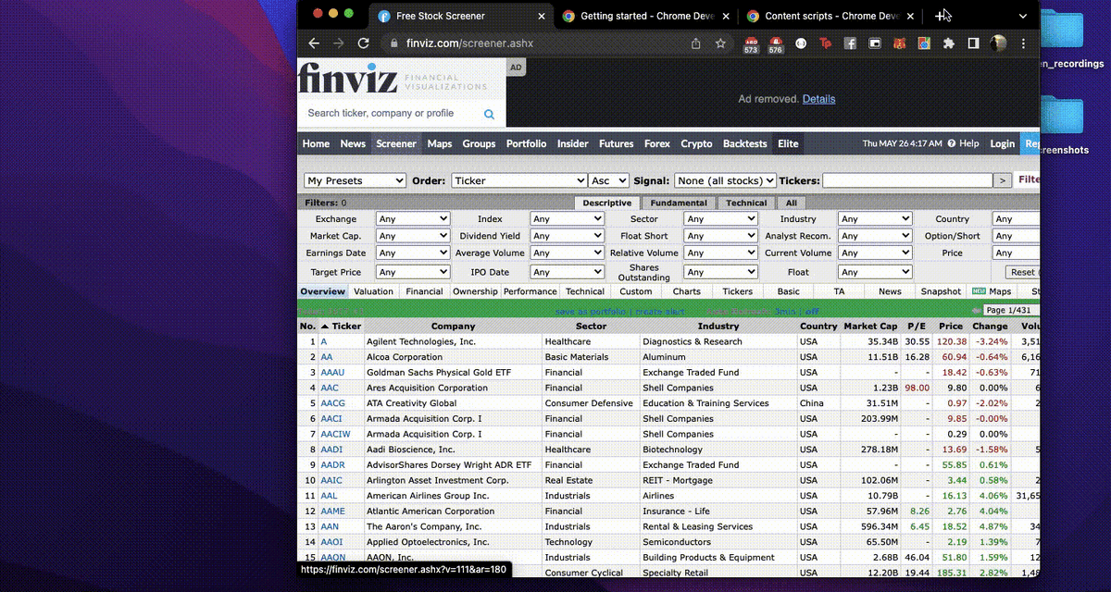Click the Login link
The height and width of the screenshot is (592, 1111).
(1003, 143)
